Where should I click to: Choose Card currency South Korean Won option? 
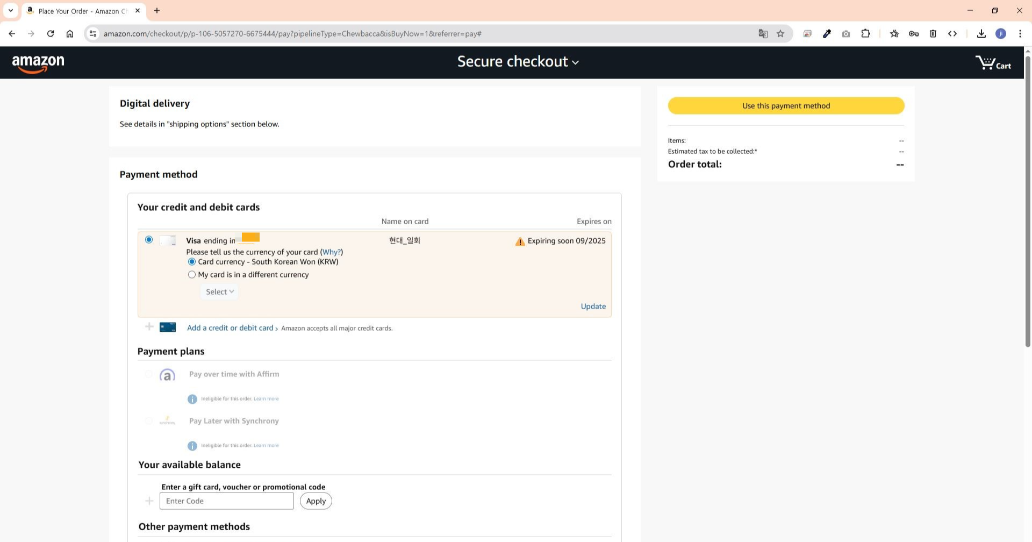(191, 262)
